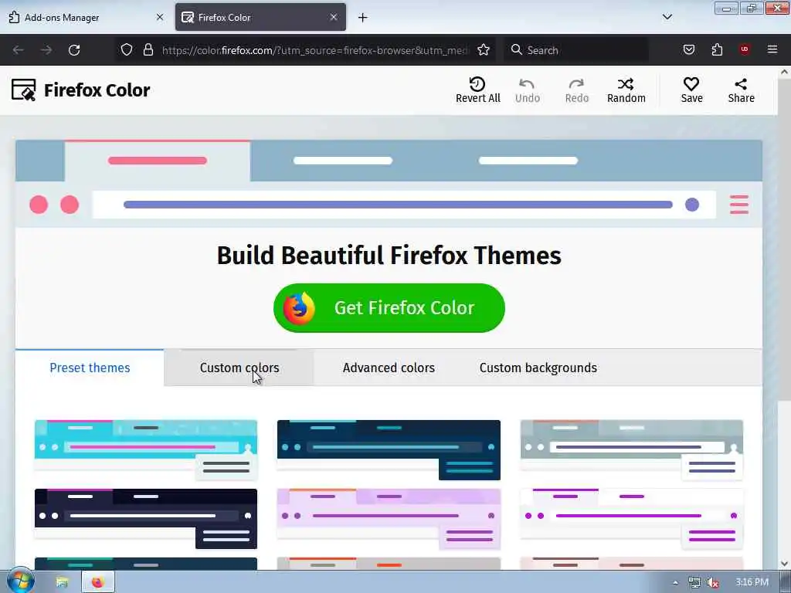
Task: Select the white and magenta preset theme
Action: pyautogui.click(x=632, y=518)
